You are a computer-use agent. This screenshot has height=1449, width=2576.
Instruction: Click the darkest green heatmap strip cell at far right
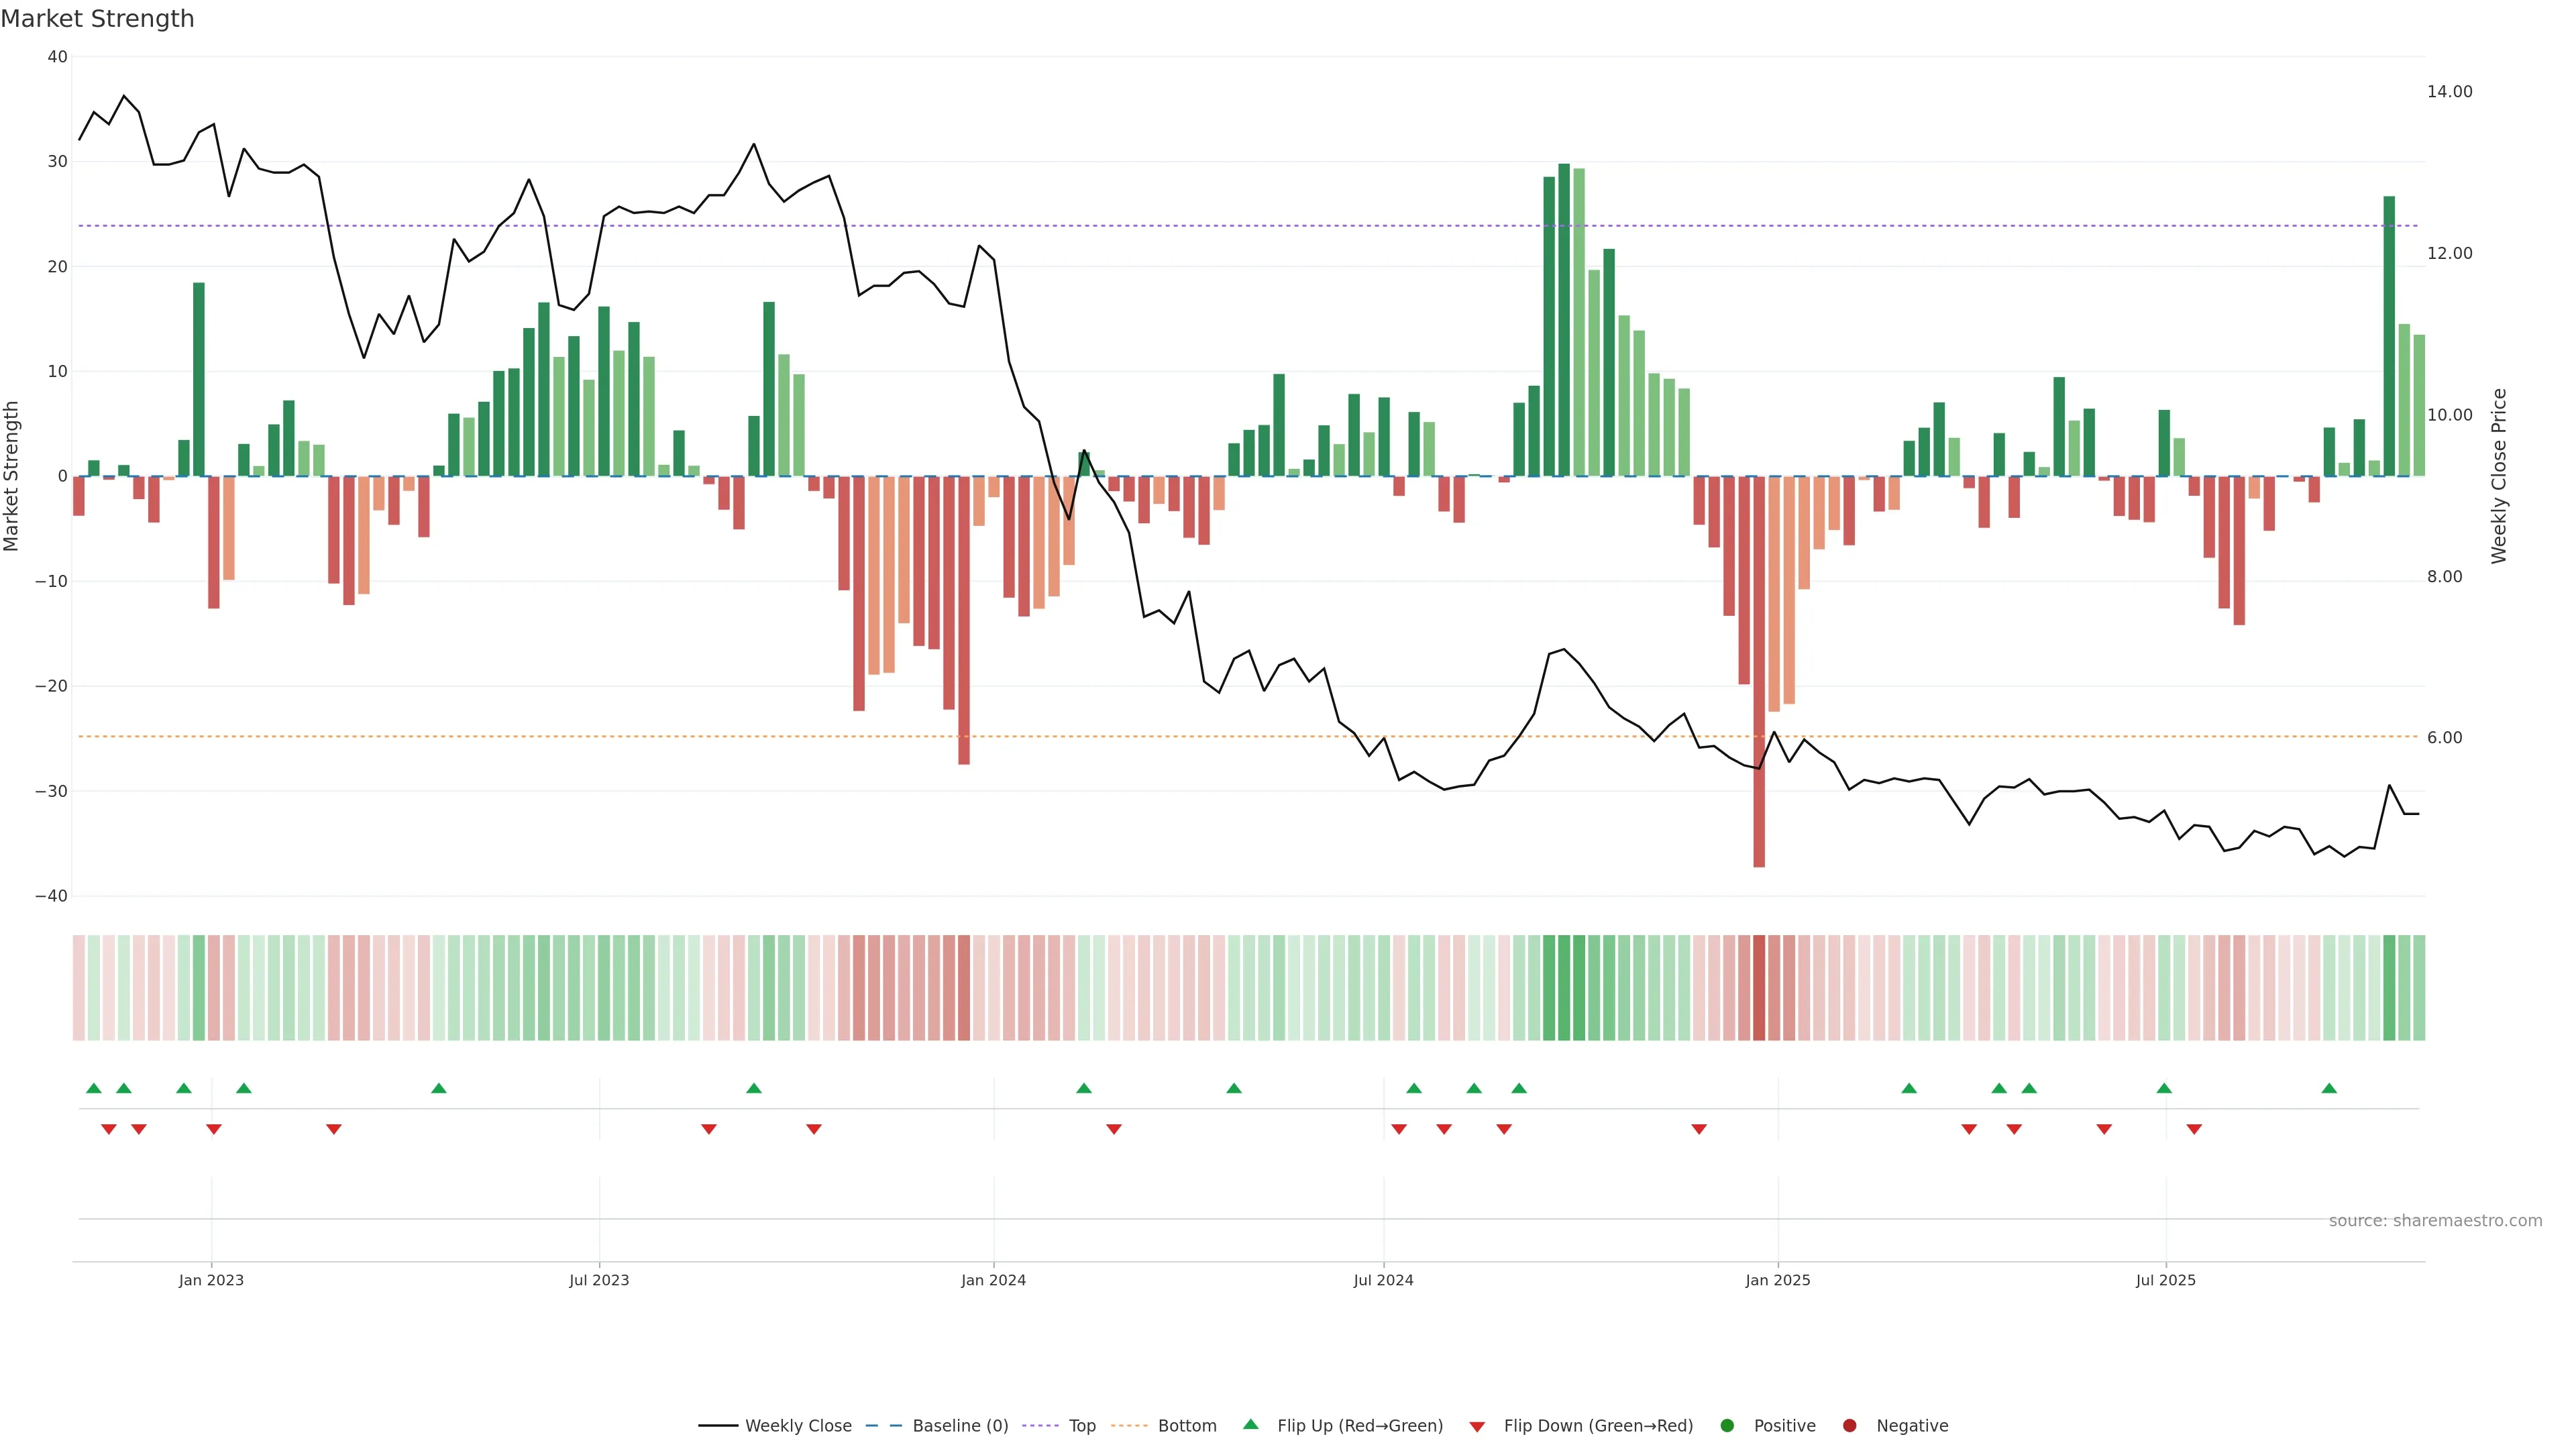point(2389,988)
